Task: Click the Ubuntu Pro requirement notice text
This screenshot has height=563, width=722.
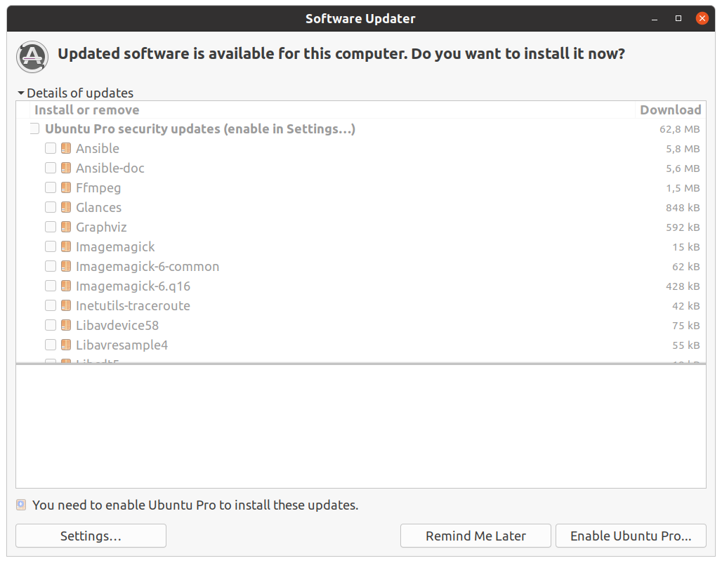Action: pyautogui.click(x=195, y=505)
